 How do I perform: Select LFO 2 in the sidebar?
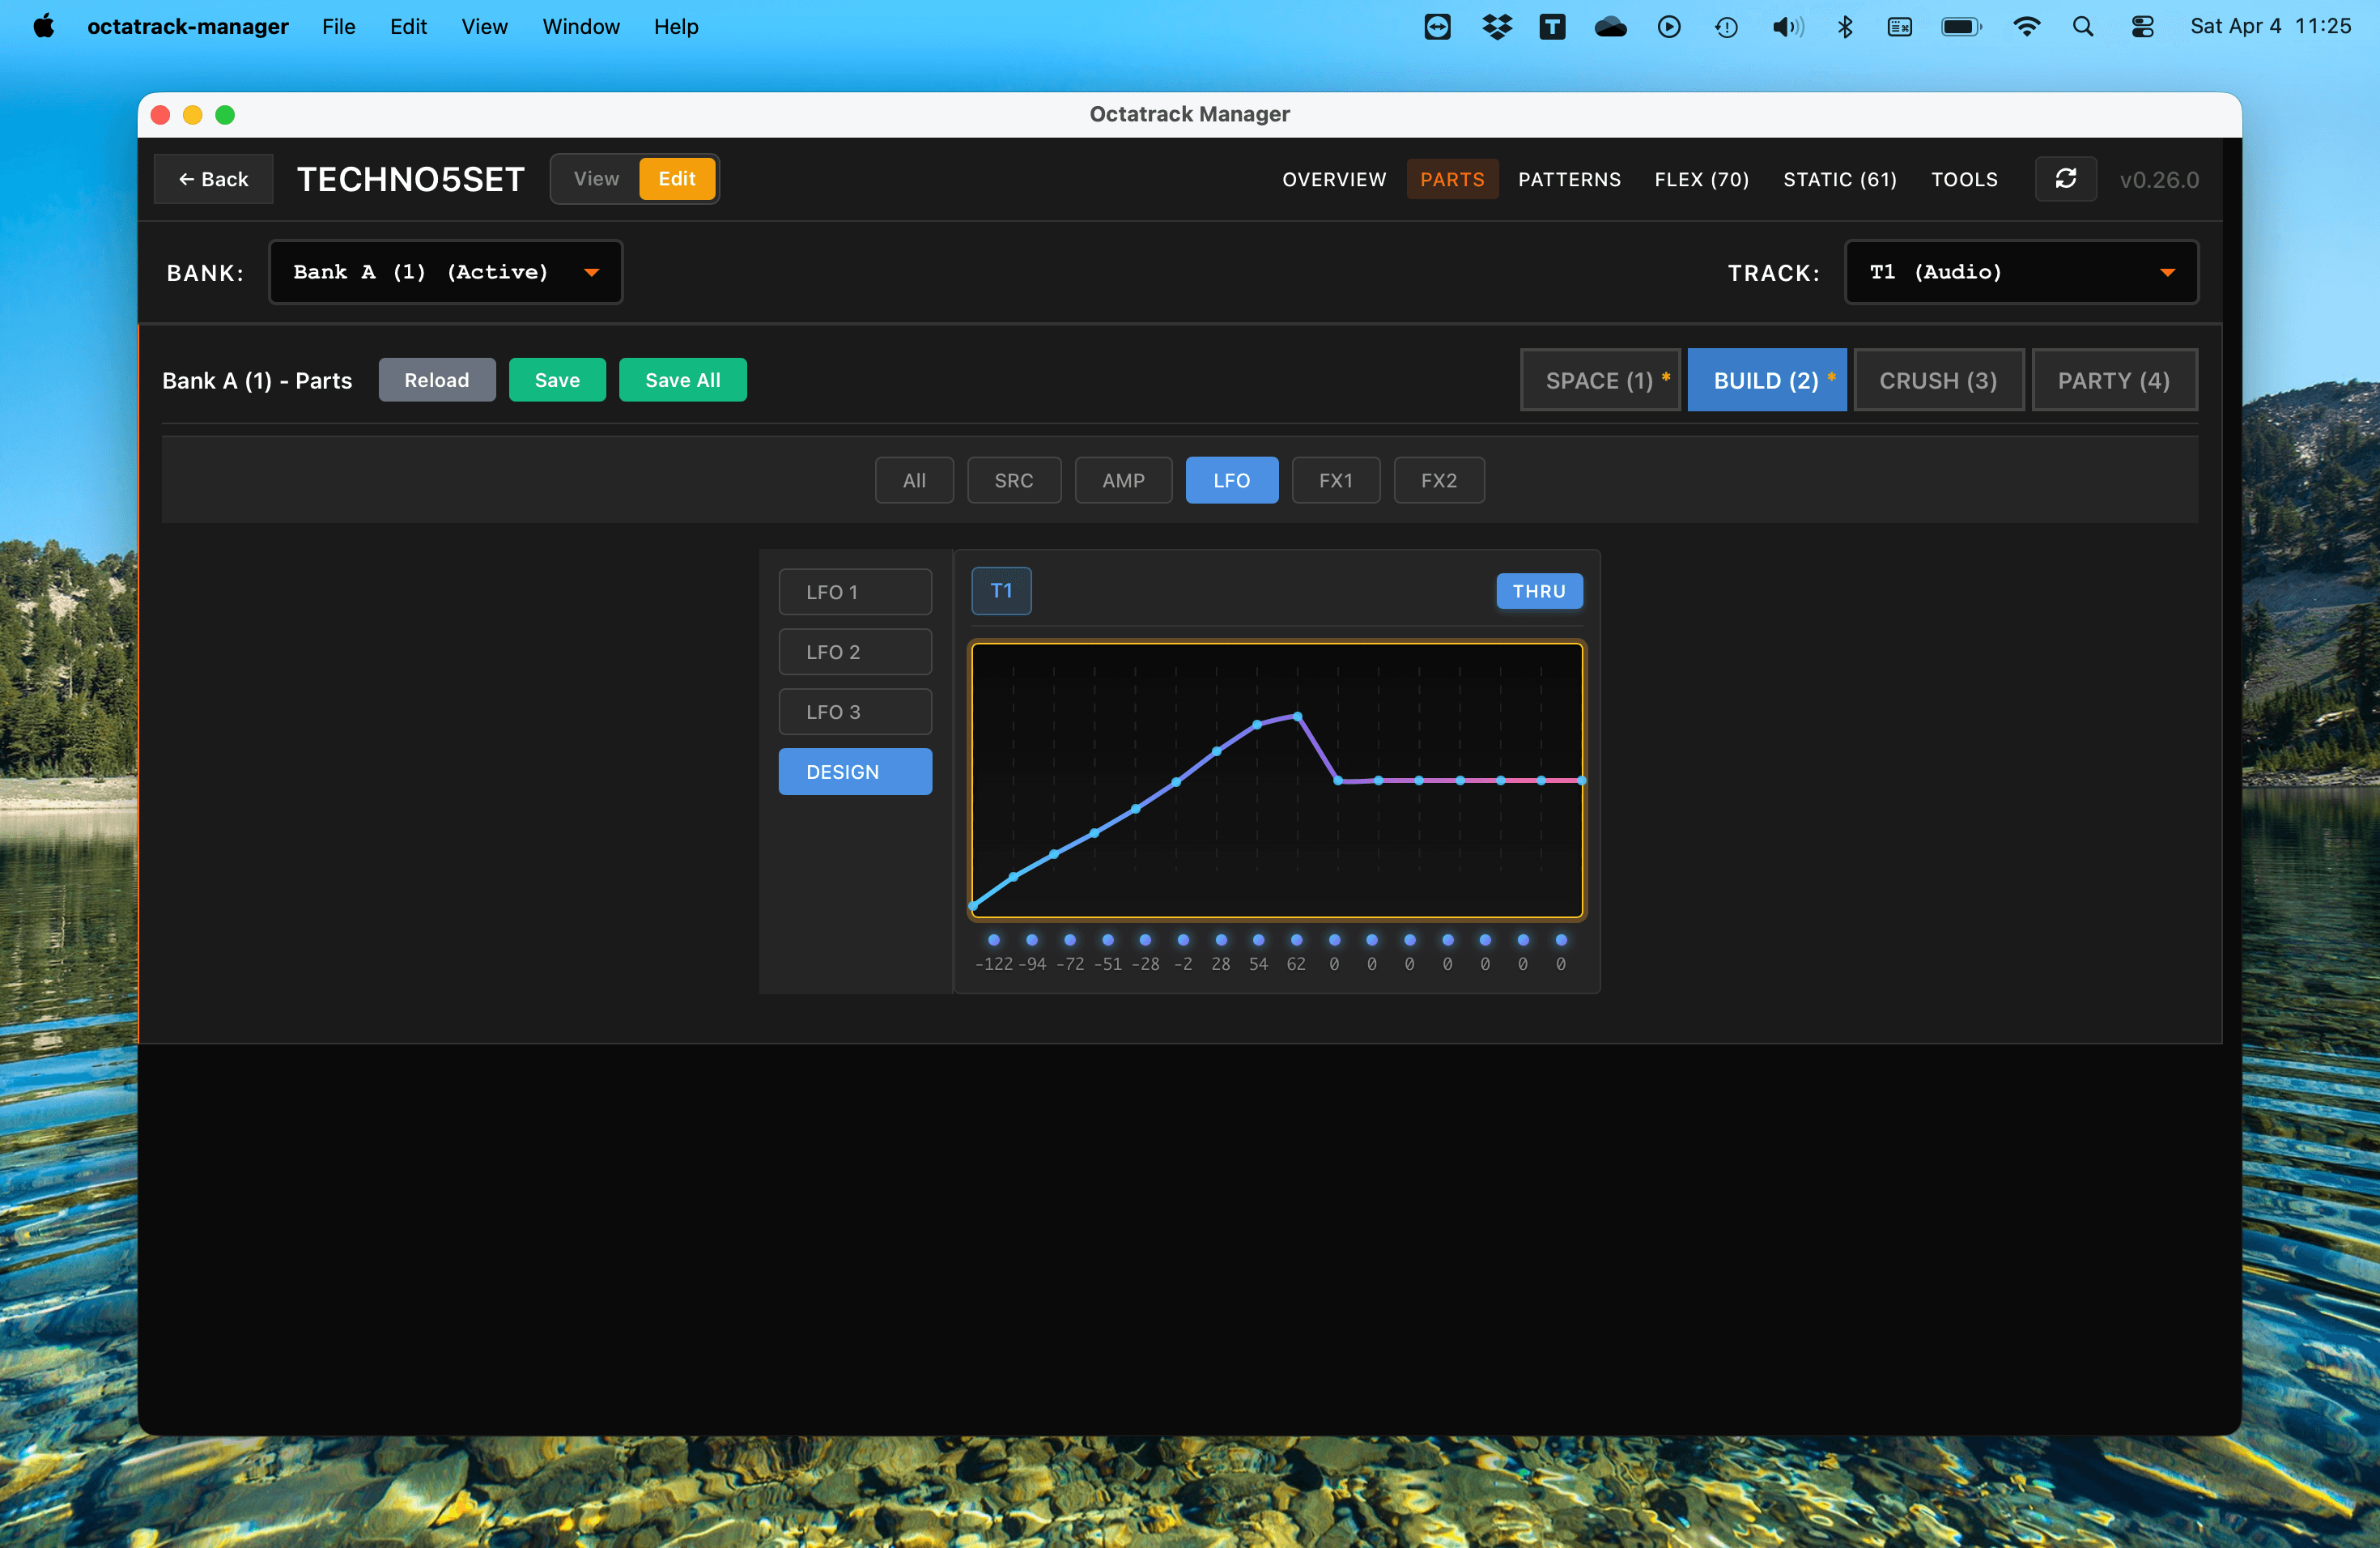(x=855, y=652)
